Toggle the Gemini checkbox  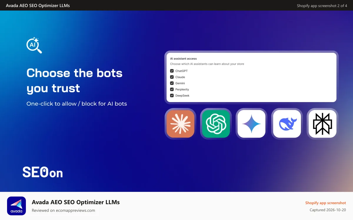pos(172,83)
